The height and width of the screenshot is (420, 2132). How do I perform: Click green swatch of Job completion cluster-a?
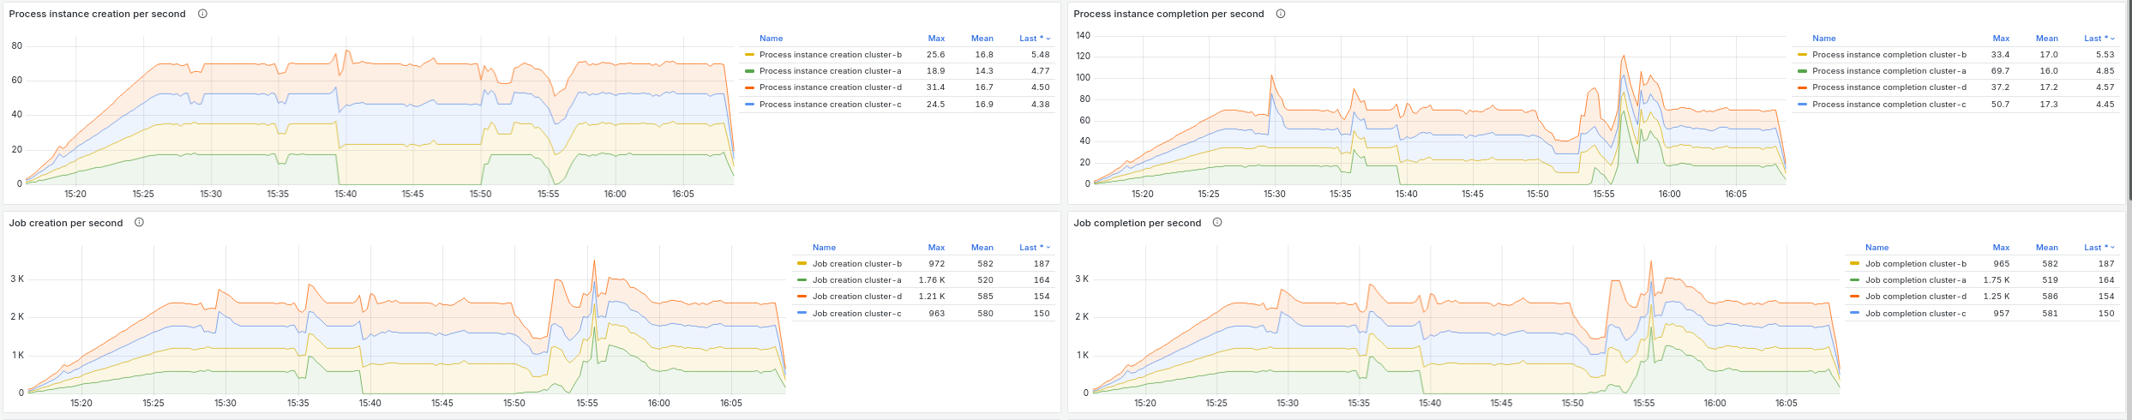click(x=1855, y=280)
